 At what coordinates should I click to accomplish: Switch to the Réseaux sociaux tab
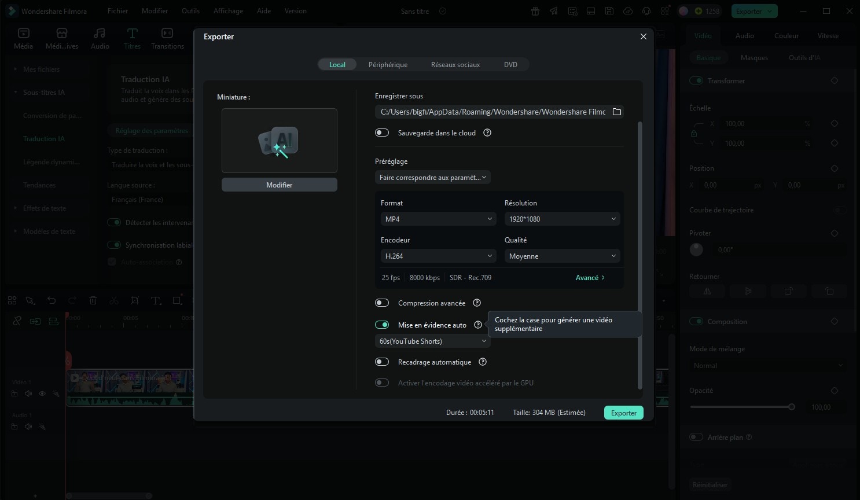click(x=455, y=65)
